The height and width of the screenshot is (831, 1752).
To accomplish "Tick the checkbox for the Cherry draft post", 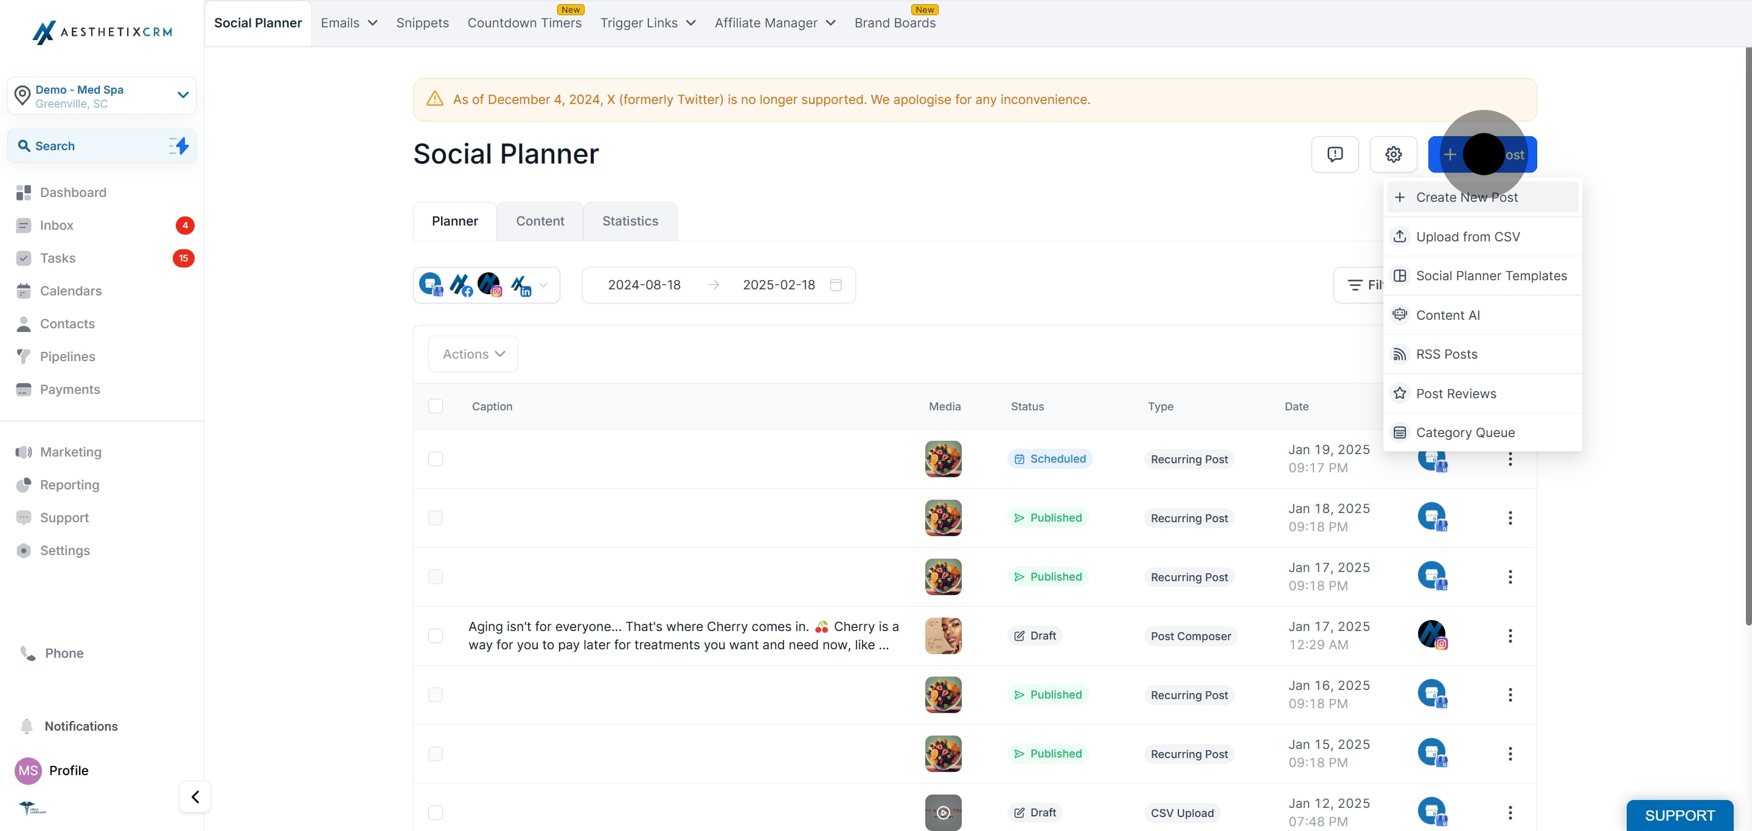I will point(436,635).
